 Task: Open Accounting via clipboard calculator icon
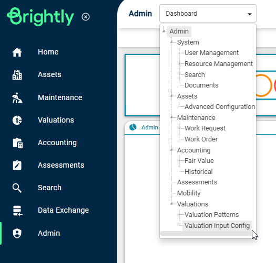tap(17, 143)
